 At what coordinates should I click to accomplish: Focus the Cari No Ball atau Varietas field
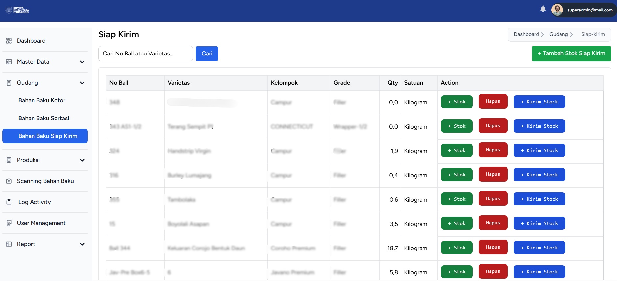tap(146, 54)
